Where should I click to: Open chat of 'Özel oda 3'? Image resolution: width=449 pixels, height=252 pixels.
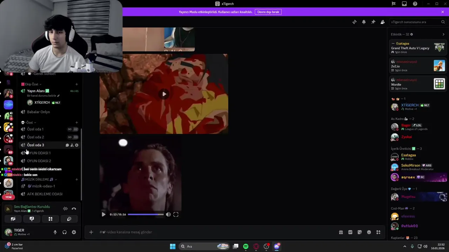coord(67,145)
